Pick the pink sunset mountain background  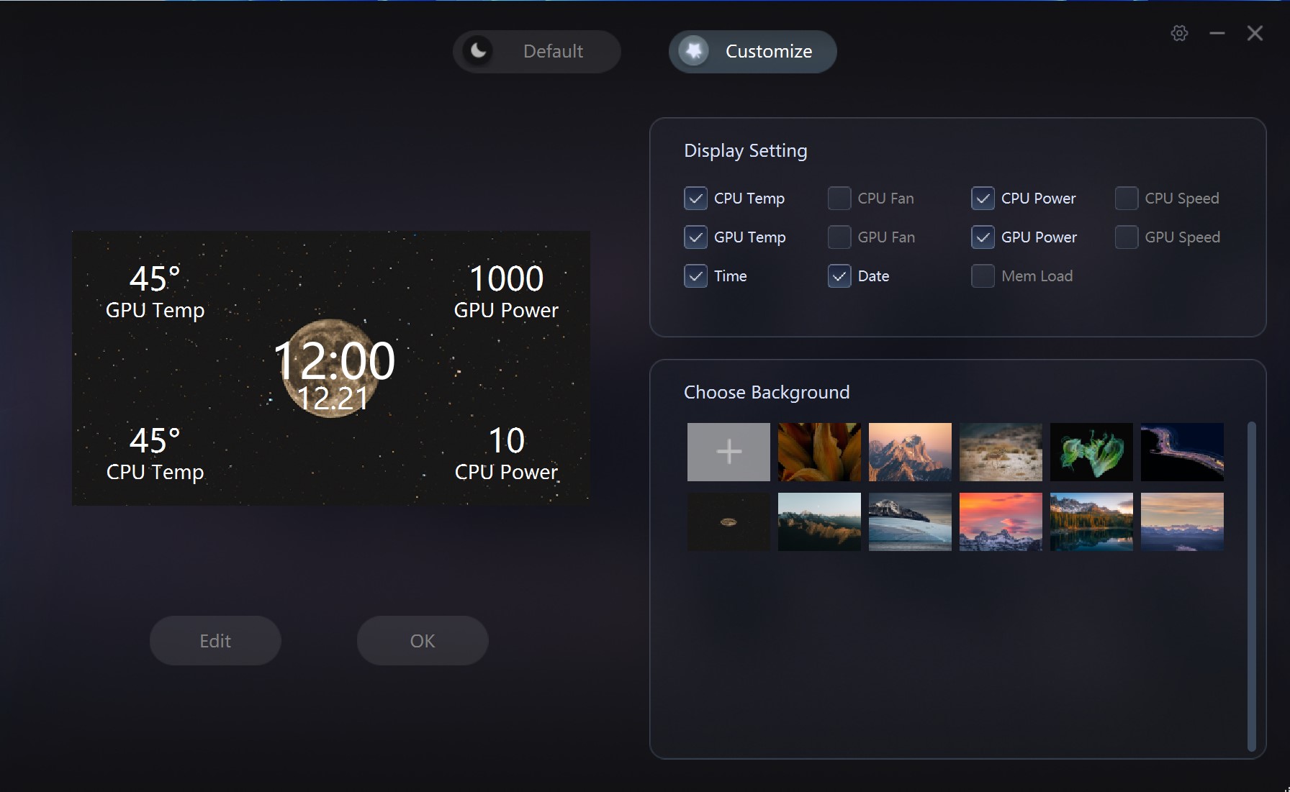pyautogui.click(x=1001, y=522)
